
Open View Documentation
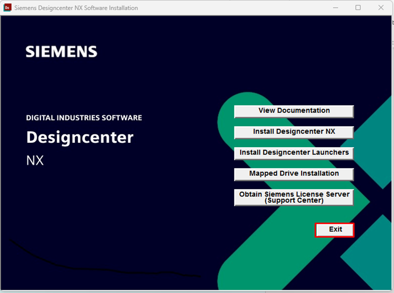tap(294, 111)
